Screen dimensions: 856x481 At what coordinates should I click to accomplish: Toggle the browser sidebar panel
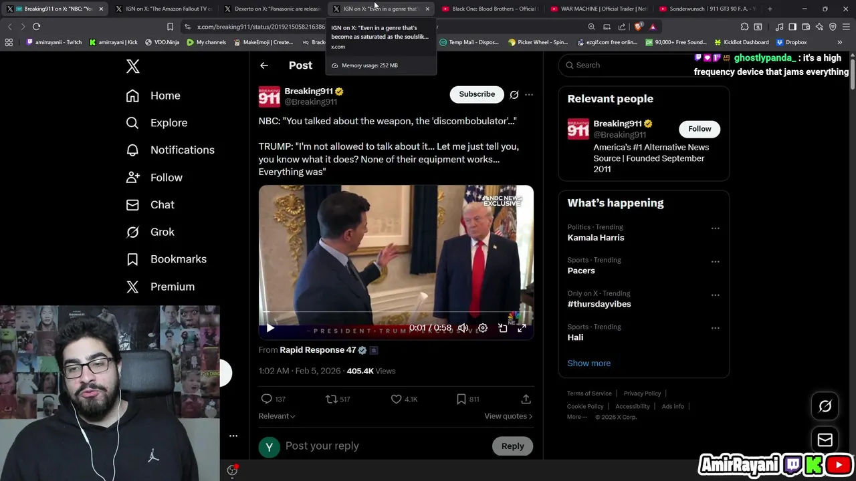click(x=792, y=27)
